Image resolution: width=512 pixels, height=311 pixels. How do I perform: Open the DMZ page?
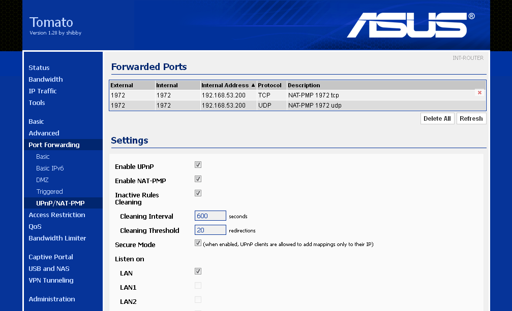pyautogui.click(x=42, y=180)
